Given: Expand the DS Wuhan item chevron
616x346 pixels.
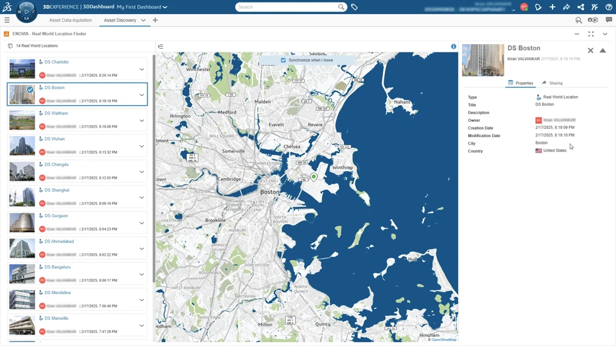Looking at the screenshot, I should pyautogui.click(x=142, y=146).
